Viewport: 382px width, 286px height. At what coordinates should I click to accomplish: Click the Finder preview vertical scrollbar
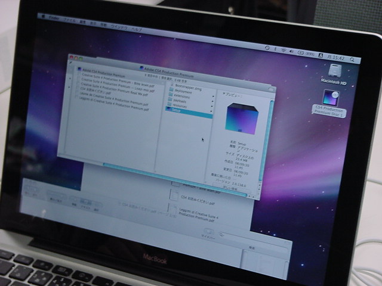tap(266, 141)
